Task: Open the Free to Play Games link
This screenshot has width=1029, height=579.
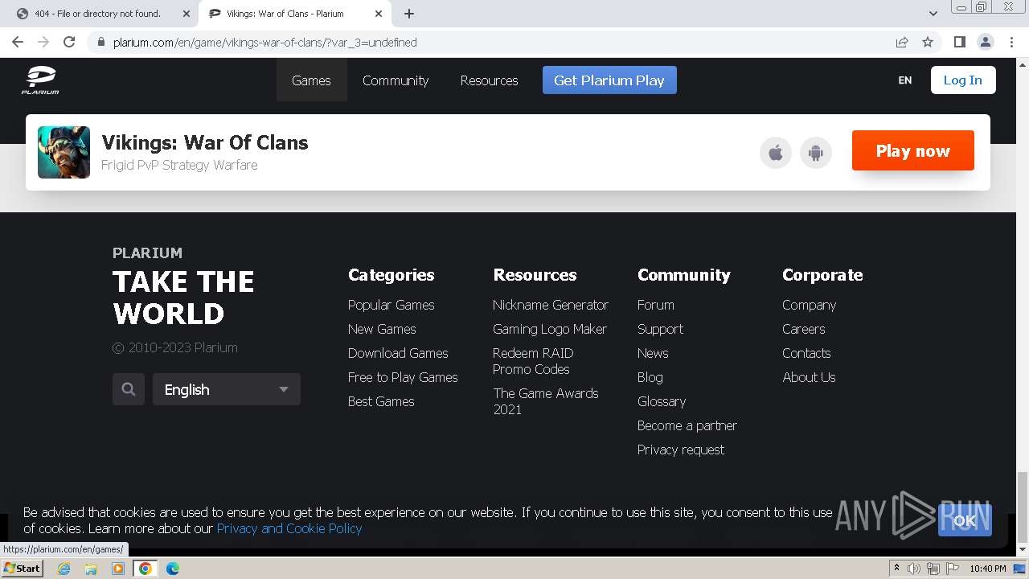Action: point(403,377)
